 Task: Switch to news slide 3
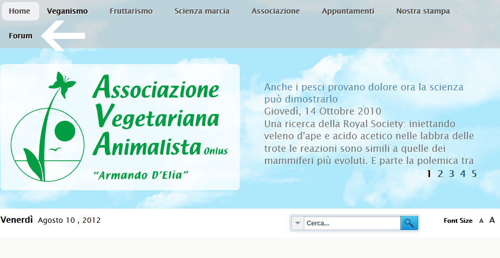(452, 174)
